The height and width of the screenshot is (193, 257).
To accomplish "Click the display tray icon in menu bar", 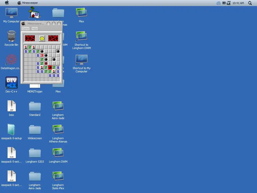I will 224,3.
